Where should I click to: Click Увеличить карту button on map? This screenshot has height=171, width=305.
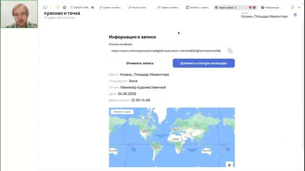coord(122,112)
